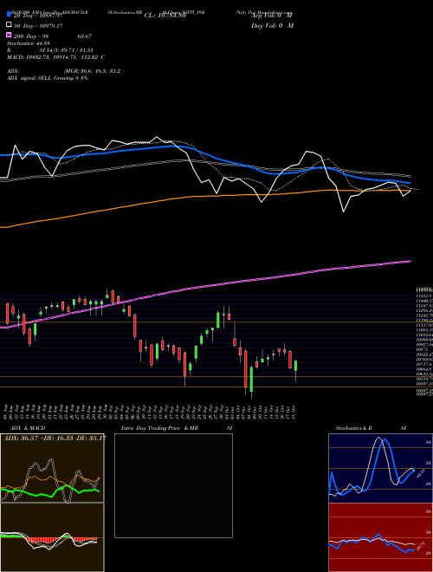Click the magenta 200-day average line end

pyautogui.click(x=410, y=261)
